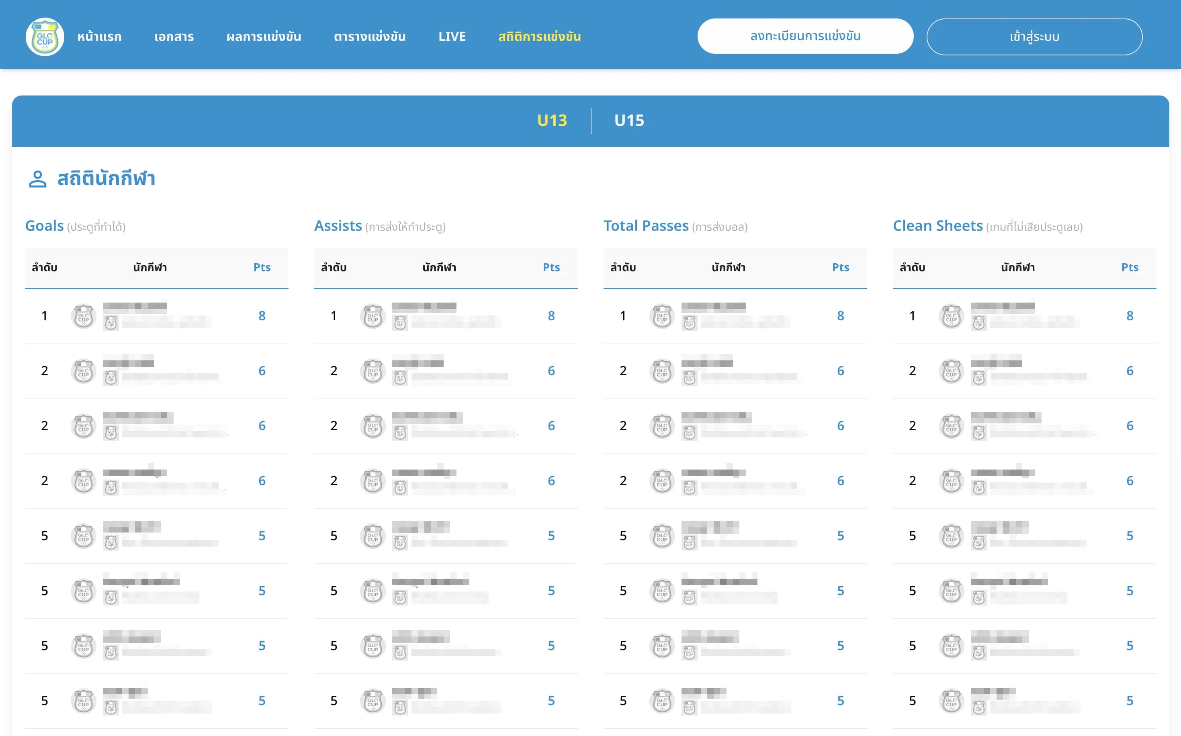Click the GLO CUP logo in navbar
The width and height of the screenshot is (1181, 736).
45,37
